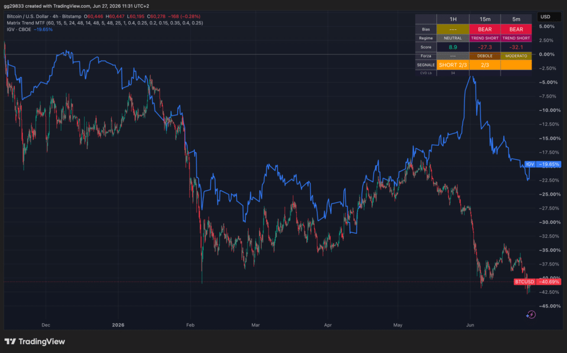The height and width of the screenshot is (353, 567).
Task: Click the CVD Lb value 34
Action: (x=453, y=73)
